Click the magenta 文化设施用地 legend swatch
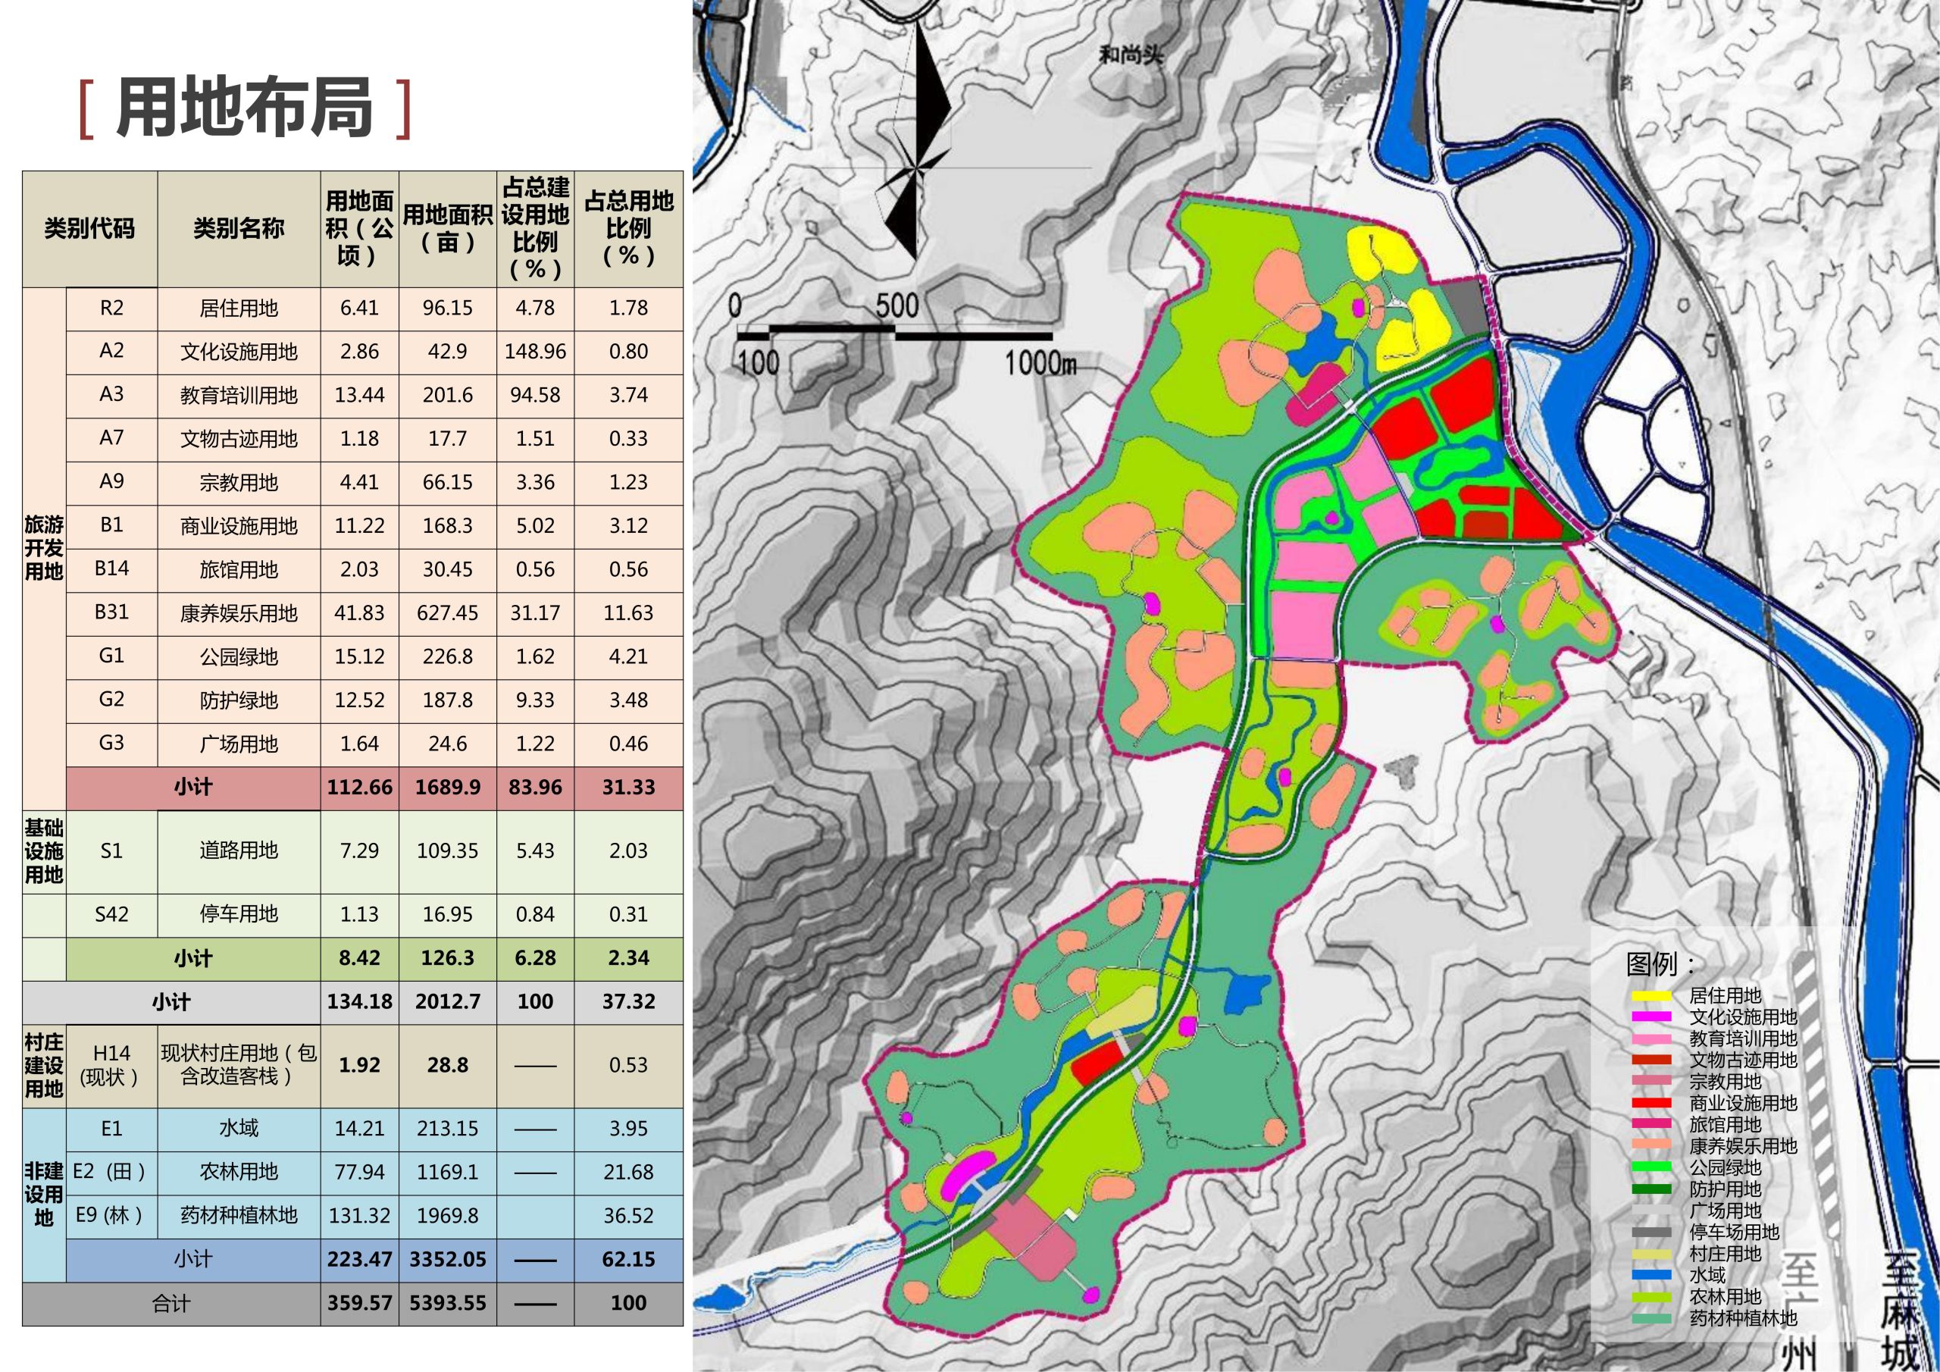The image size is (1940, 1372). [1651, 1017]
